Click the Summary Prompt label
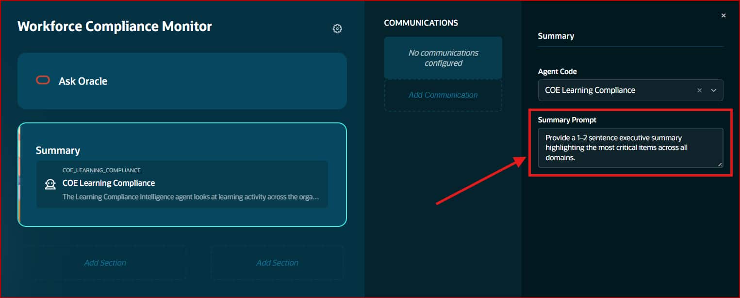 567,119
